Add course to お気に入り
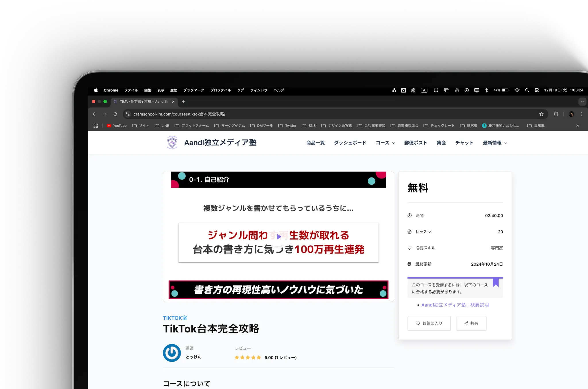This screenshot has width=588, height=389. tap(429, 323)
